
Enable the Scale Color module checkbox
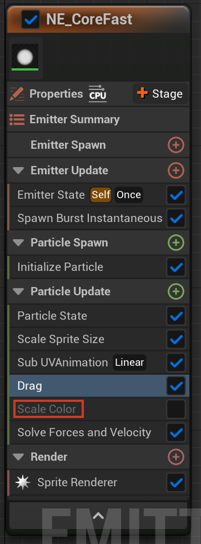pyautogui.click(x=175, y=409)
